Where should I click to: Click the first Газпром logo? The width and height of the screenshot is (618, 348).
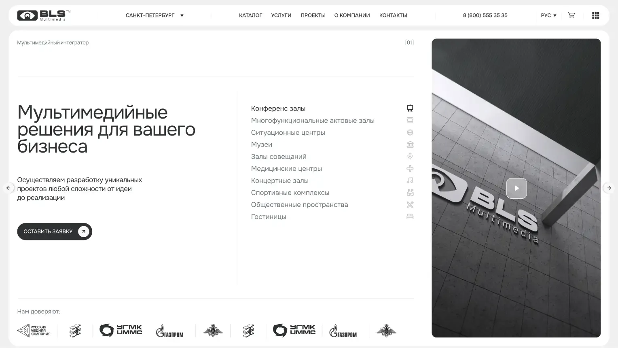[169, 331]
